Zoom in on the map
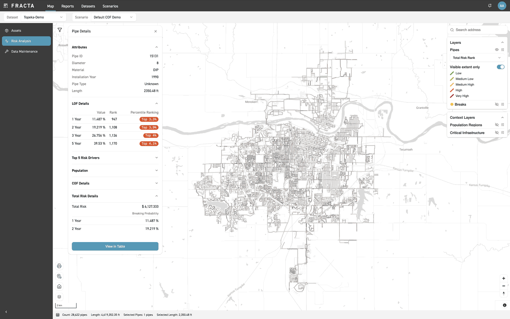 (504, 278)
